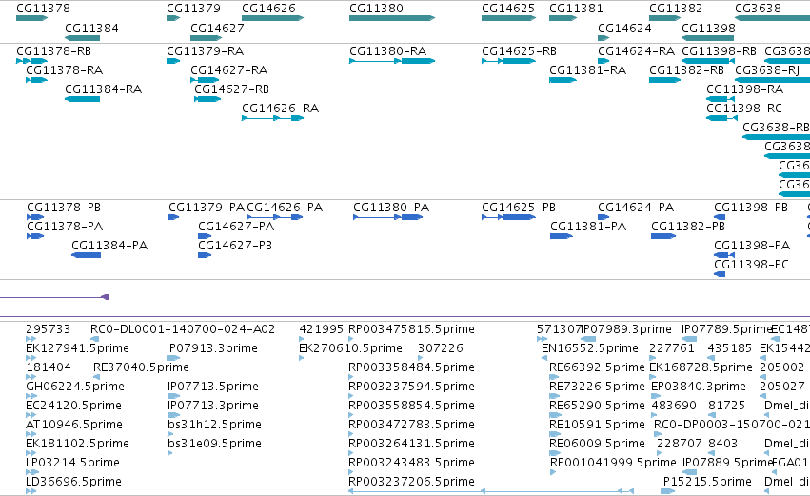810x496 pixels.
Task: Click transcript CG14626-RA label
Action: [281, 109]
